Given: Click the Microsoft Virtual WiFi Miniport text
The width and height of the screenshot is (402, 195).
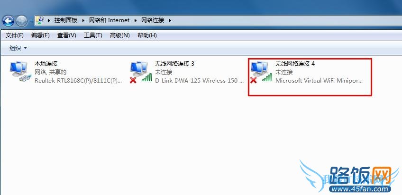Looking at the screenshot, I should coord(319,80).
